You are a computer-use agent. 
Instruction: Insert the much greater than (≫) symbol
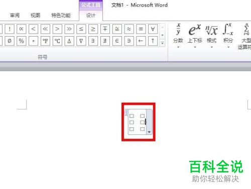(69, 29)
